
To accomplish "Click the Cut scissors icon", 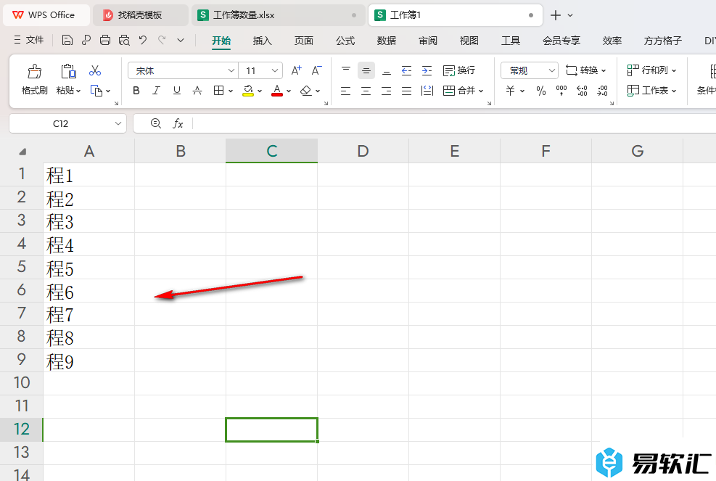I will point(95,70).
